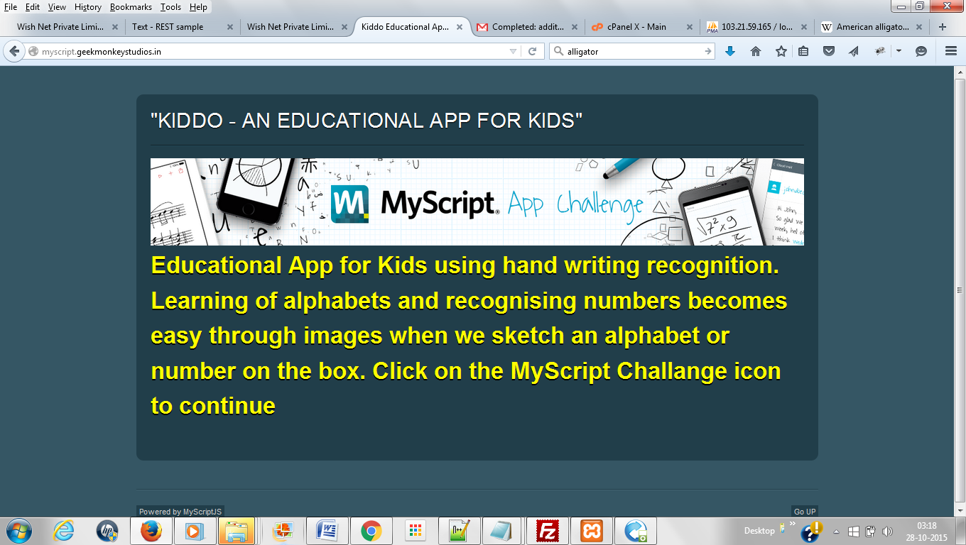Open a new tab with plus button

943,27
